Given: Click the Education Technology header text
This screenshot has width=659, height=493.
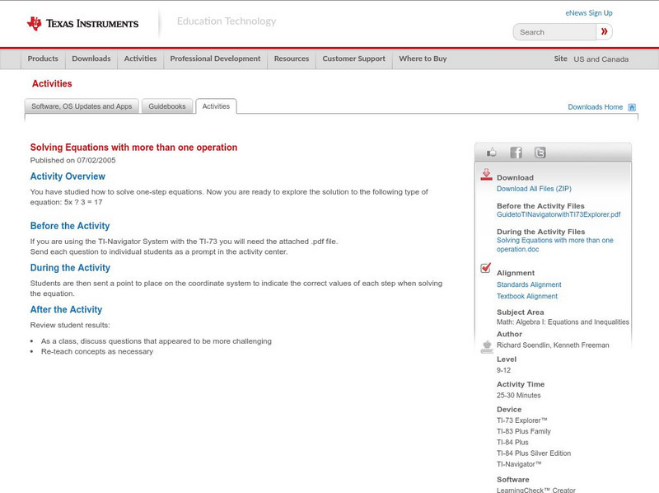Looking at the screenshot, I should pyautogui.click(x=227, y=21).
